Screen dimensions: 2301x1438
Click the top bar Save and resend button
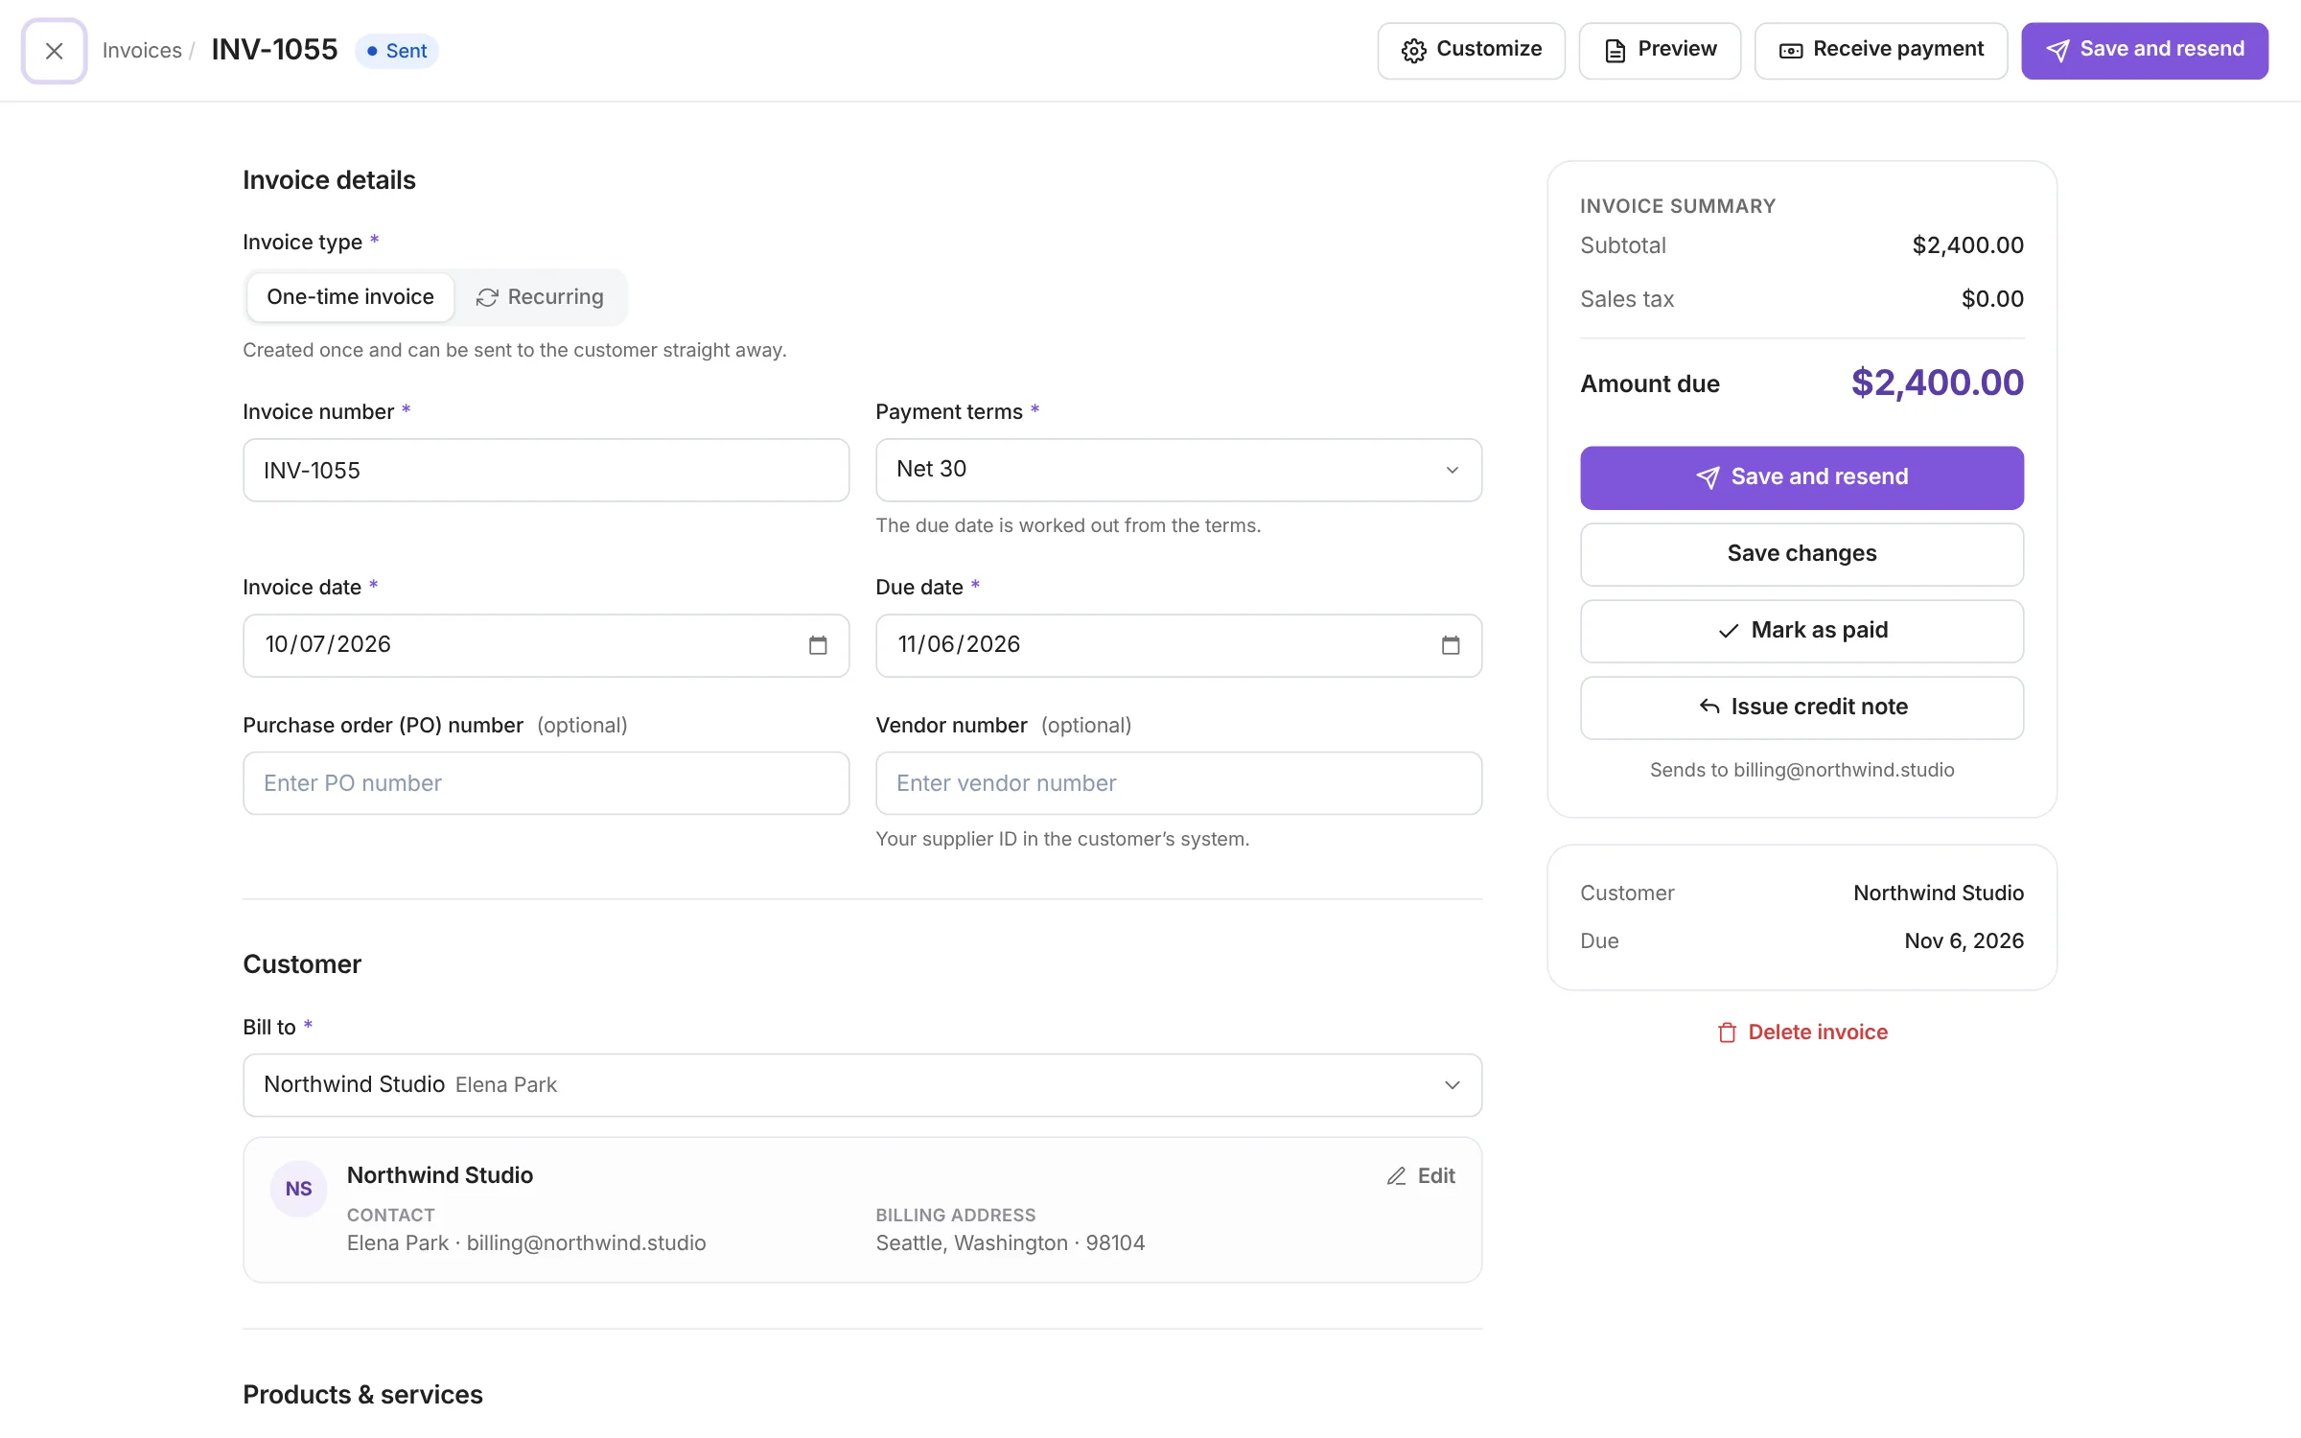coord(2145,50)
